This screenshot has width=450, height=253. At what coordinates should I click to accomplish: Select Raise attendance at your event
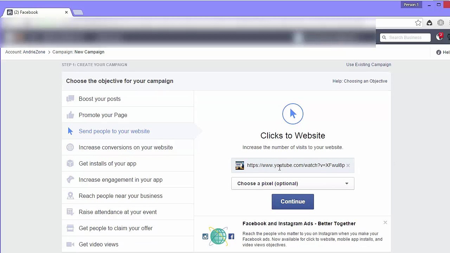128,212
